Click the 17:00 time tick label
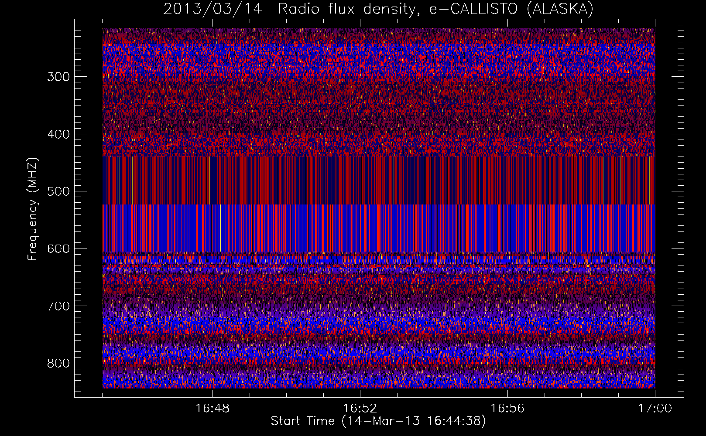Viewport: 706px width, 436px height. 655,409
